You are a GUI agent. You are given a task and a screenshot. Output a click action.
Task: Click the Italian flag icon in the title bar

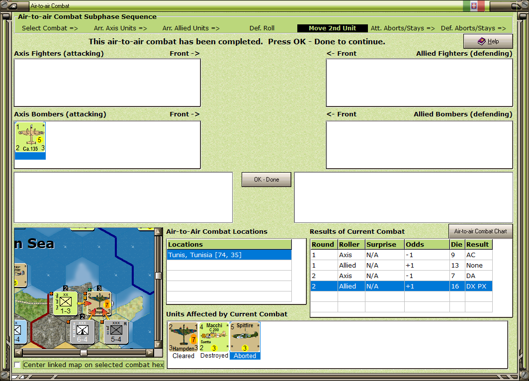click(x=474, y=6)
